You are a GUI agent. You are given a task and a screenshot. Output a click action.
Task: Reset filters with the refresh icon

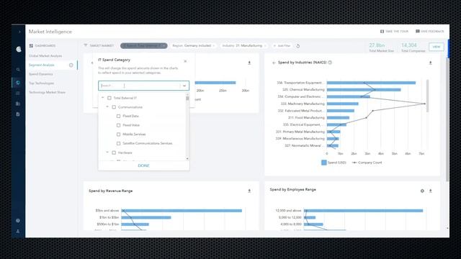click(297, 46)
